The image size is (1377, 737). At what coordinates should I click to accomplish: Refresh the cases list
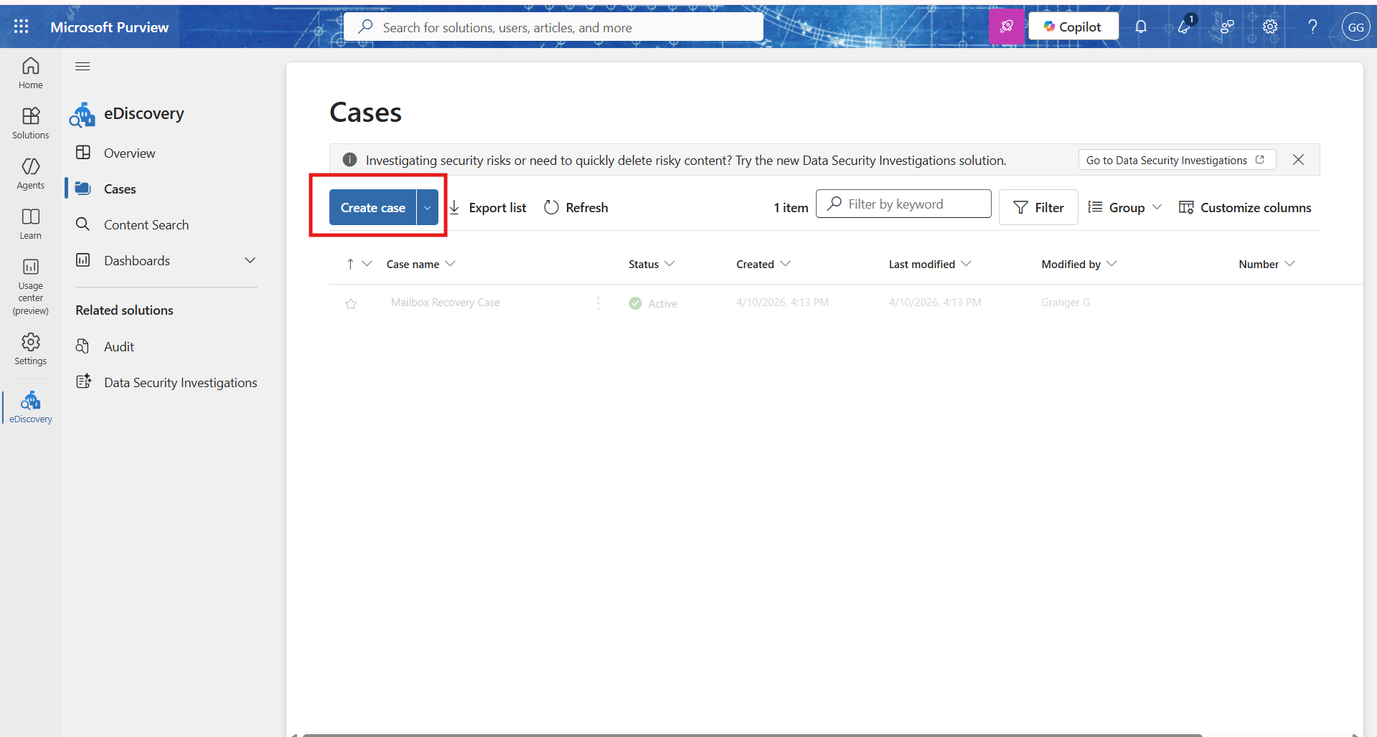click(x=576, y=207)
